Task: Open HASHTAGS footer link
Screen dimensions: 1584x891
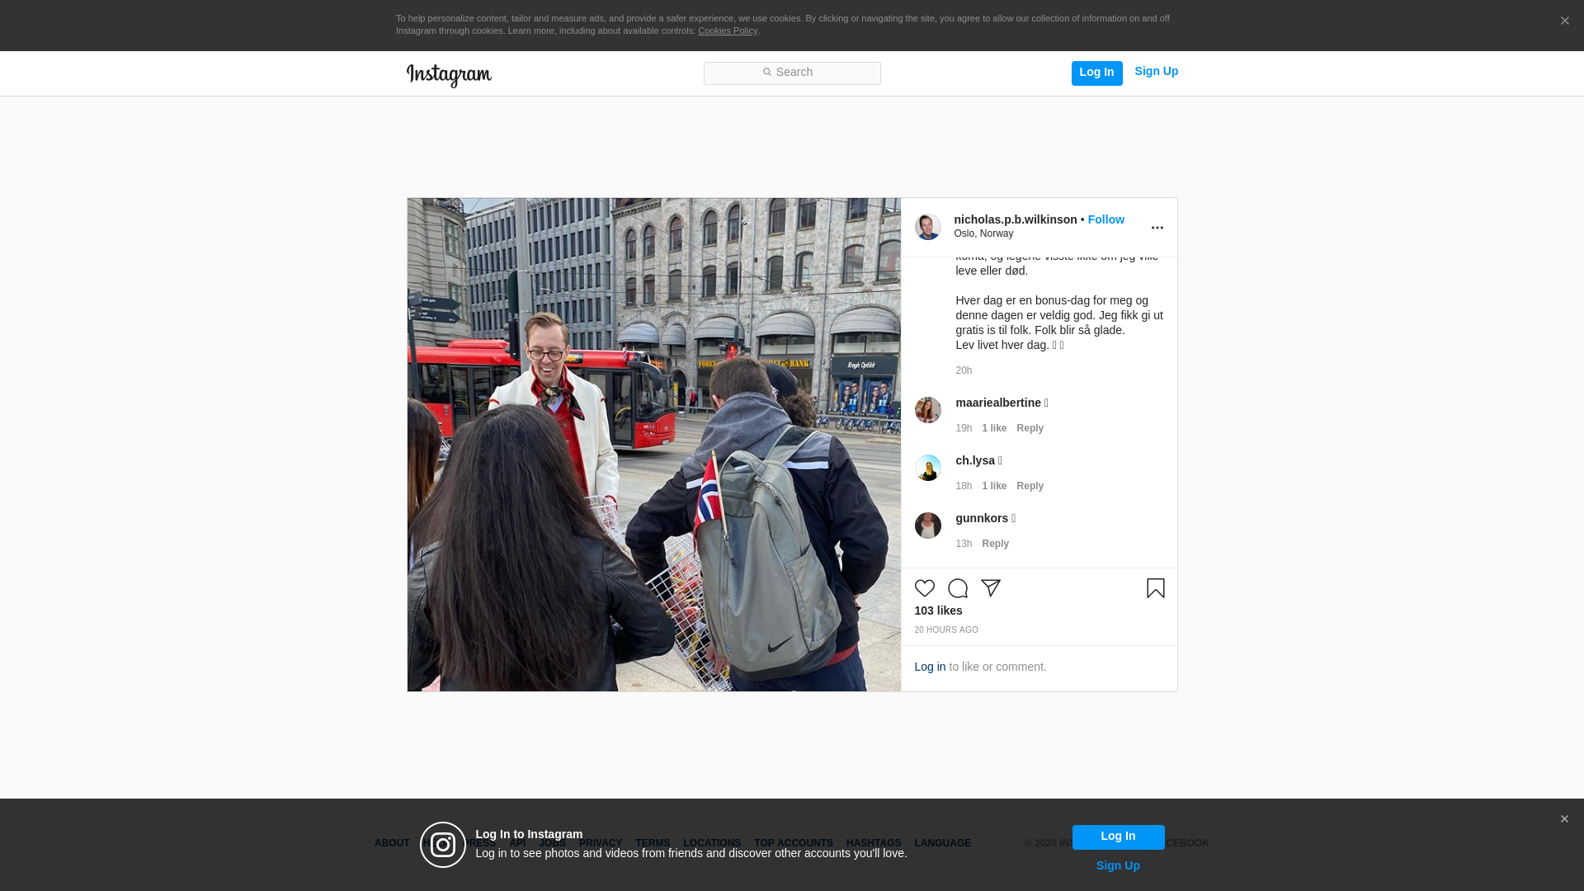Action: click(x=873, y=843)
